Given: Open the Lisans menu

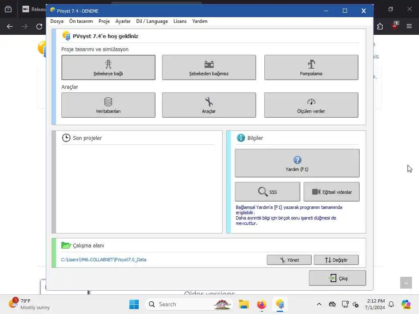Looking at the screenshot, I should pyautogui.click(x=180, y=21).
